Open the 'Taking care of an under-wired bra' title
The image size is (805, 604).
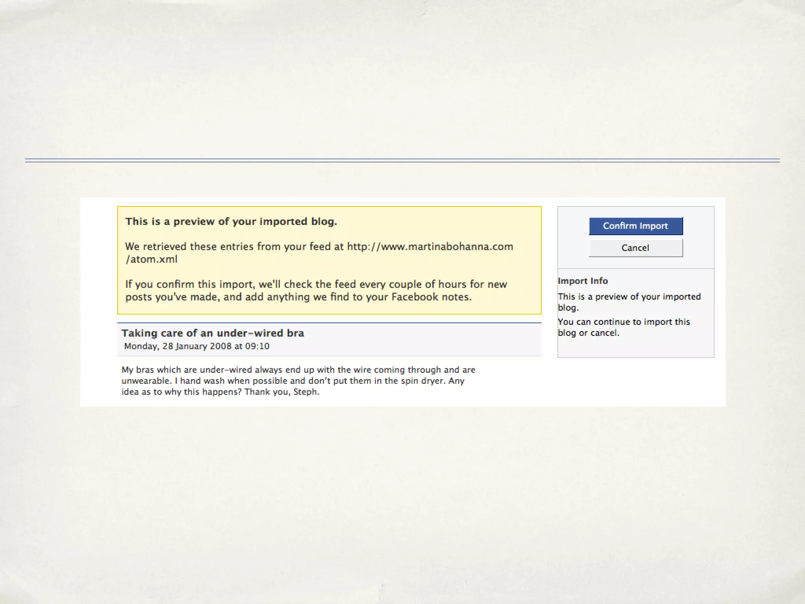pyautogui.click(x=213, y=333)
